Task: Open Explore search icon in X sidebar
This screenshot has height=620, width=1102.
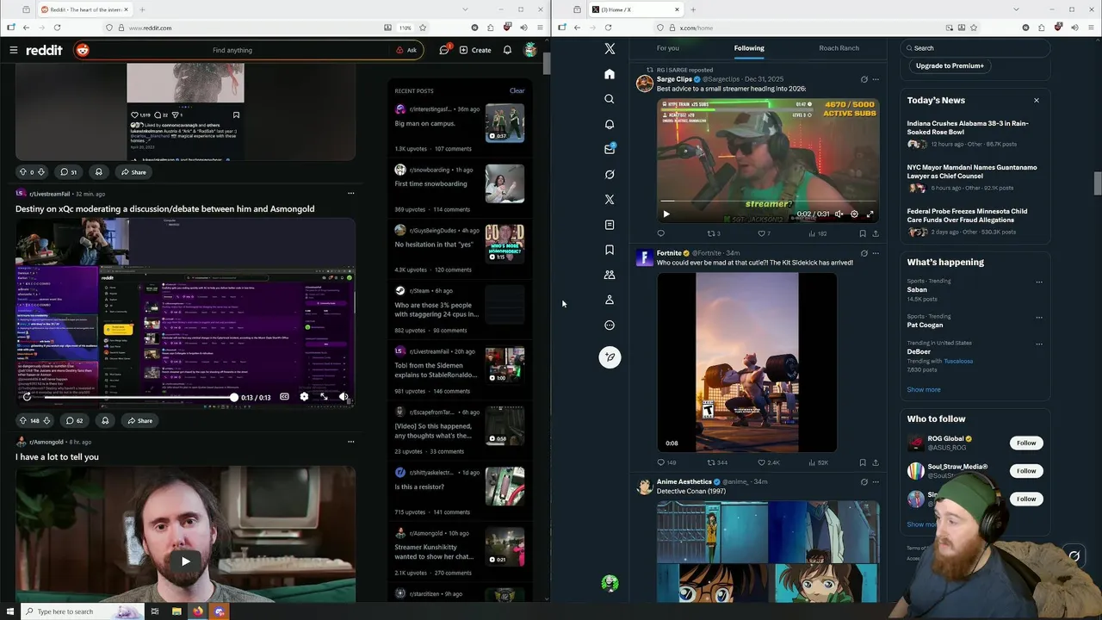Action: 610,99
